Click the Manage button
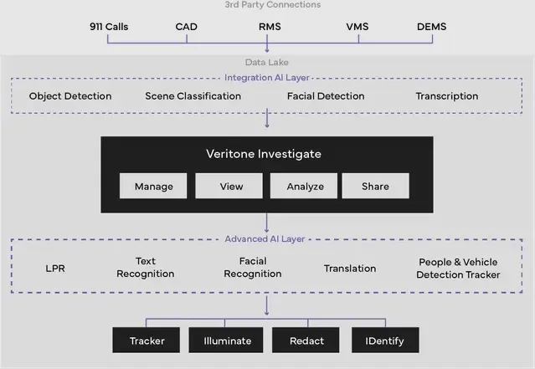 pyautogui.click(x=153, y=186)
